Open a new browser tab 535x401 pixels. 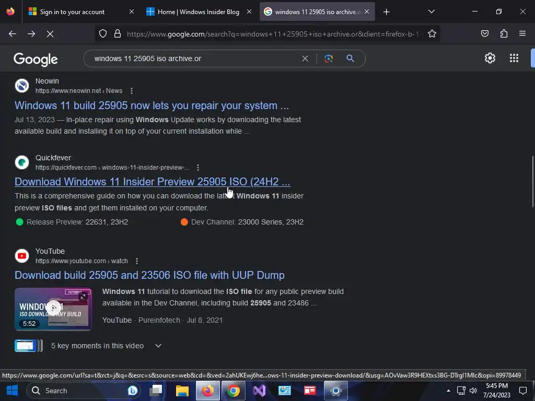point(386,12)
